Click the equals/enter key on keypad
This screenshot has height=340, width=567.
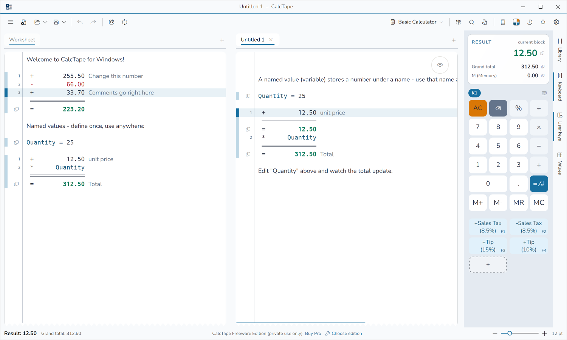(x=539, y=184)
